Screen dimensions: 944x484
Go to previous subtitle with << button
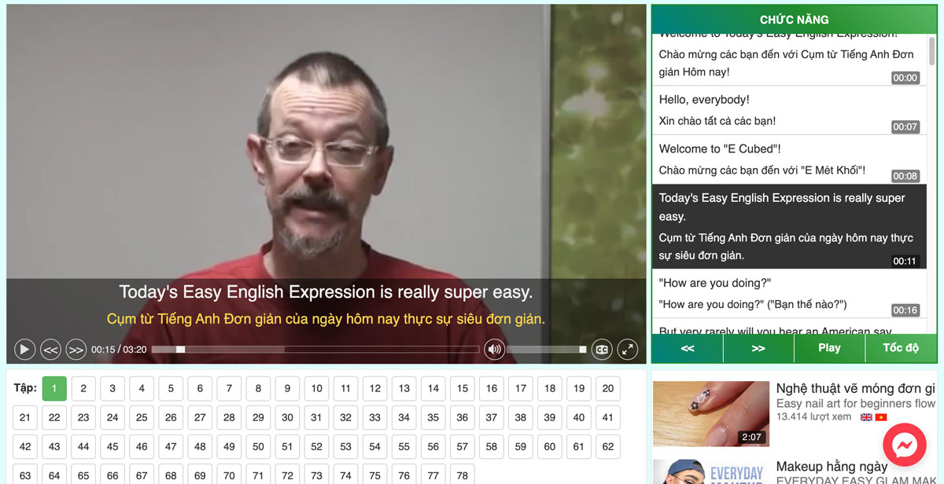688,348
